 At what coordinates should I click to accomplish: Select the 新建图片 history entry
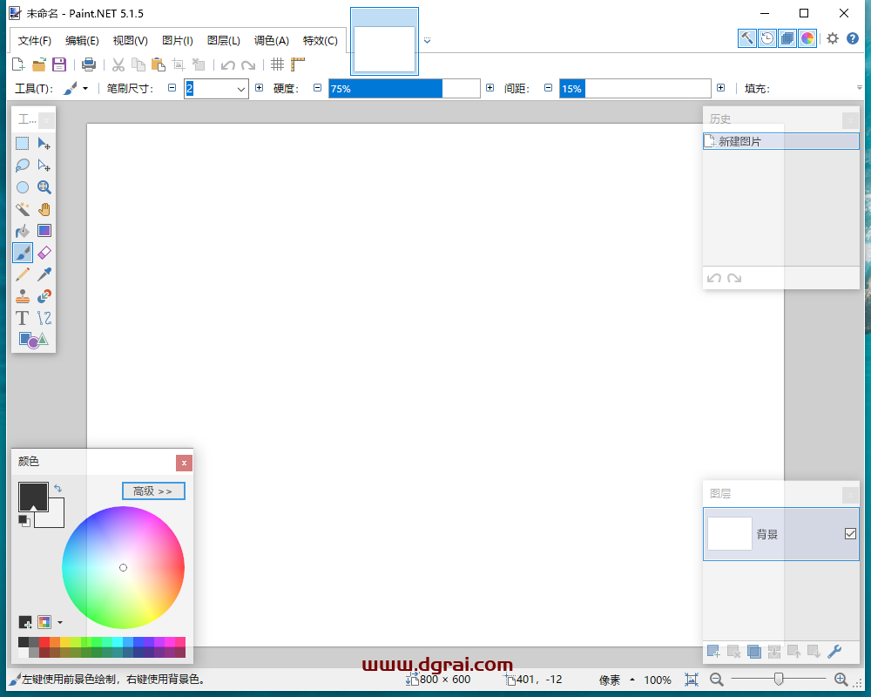(781, 141)
